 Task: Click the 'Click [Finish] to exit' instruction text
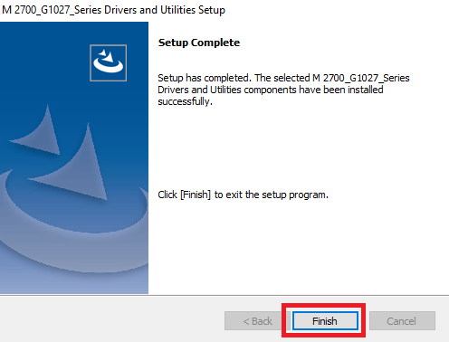tap(243, 195)
